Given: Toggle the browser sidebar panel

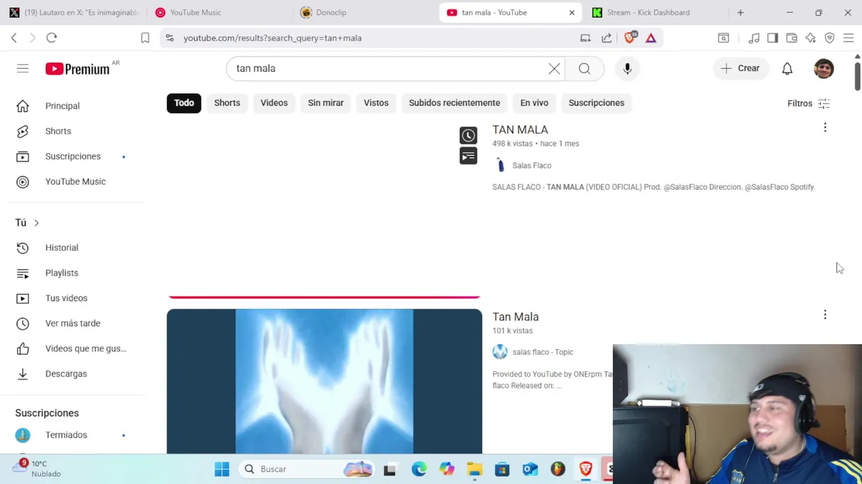Looking at the screenshot, I should 772,38.
